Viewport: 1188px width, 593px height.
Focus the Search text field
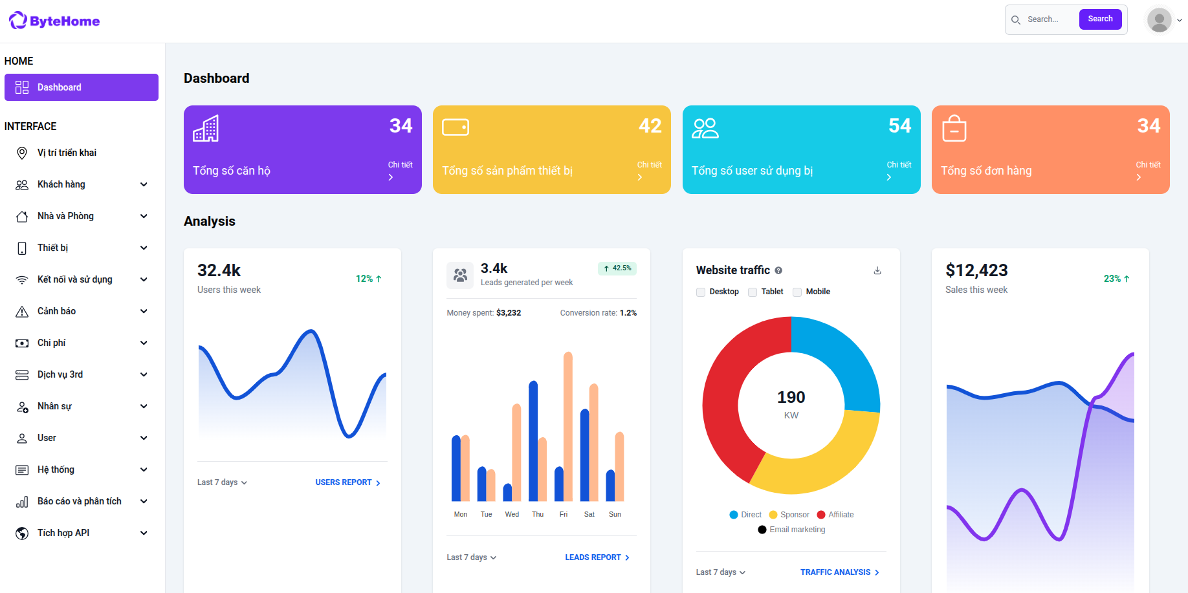click(x=1050, y=19)
